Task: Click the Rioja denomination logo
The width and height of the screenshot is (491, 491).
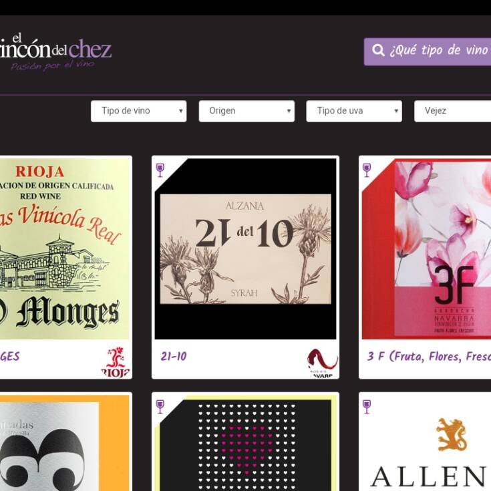Action: coord(116,361)
